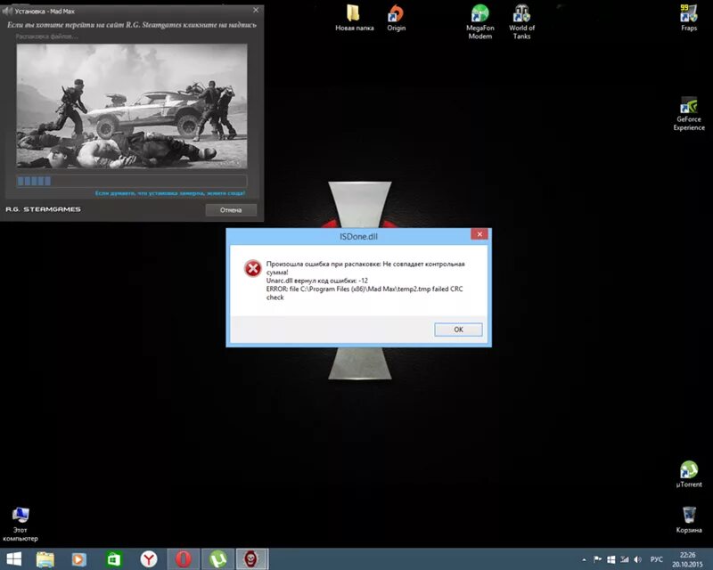The image size is (713, 570).
Task: Open the volume speaker tray icon
Action: click(637, 559)
